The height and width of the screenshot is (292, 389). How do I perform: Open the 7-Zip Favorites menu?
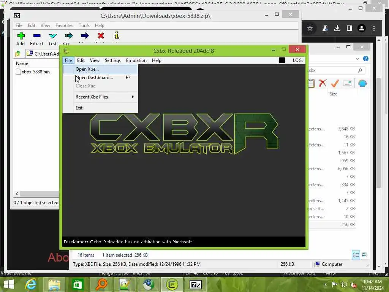(64, 25)
